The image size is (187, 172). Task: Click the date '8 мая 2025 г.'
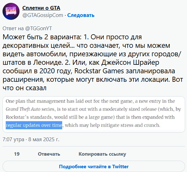coord(44,139)
